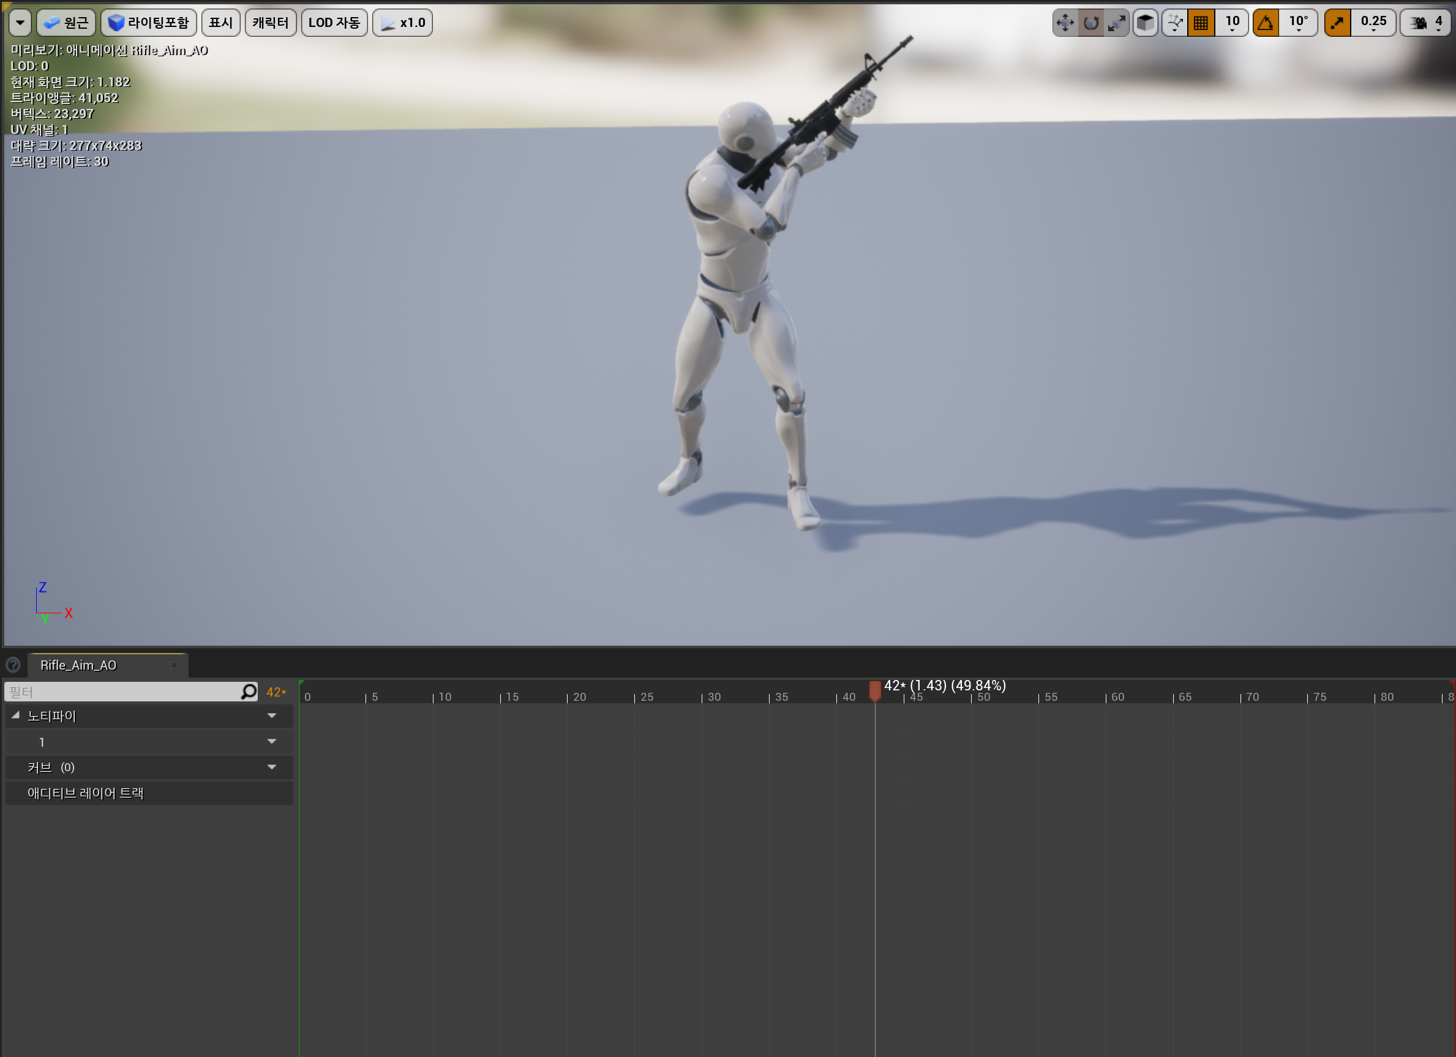Screen dimensions: 1456x1057
Task: Select the 커브 (0) track row
Action: [x=149, y=767]
